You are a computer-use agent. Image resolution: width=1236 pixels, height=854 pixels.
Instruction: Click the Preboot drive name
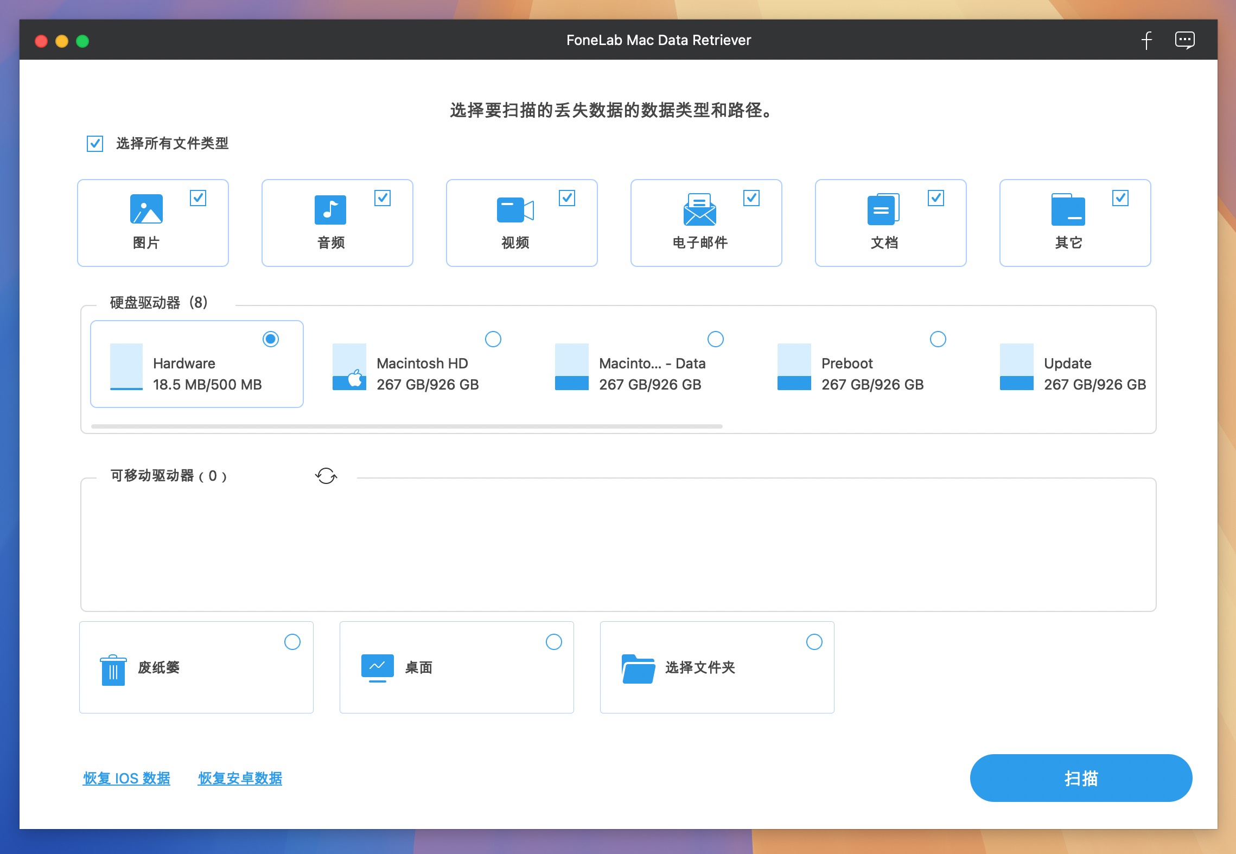(847, 364)
